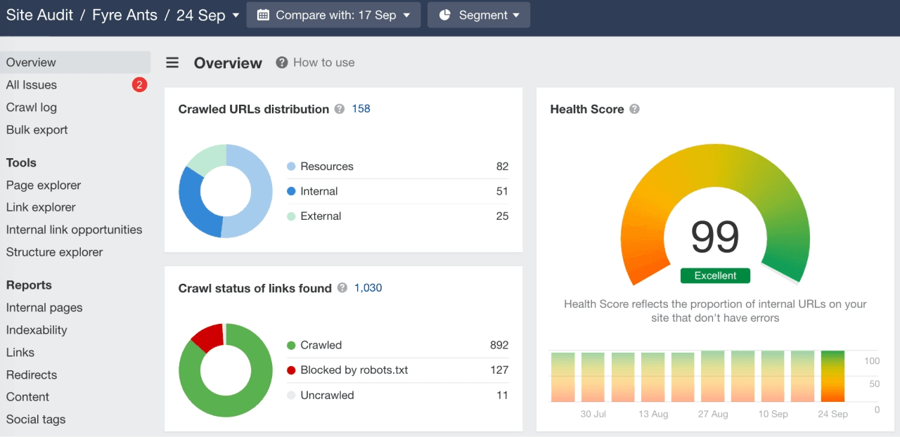Click help icon beside Crawled URLs distribution
The width and height of the screenshot is (900, 437).
[340, 109]
